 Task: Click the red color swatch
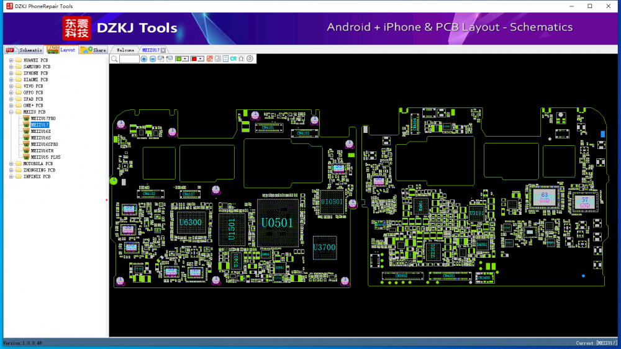[x=194, y=59]
